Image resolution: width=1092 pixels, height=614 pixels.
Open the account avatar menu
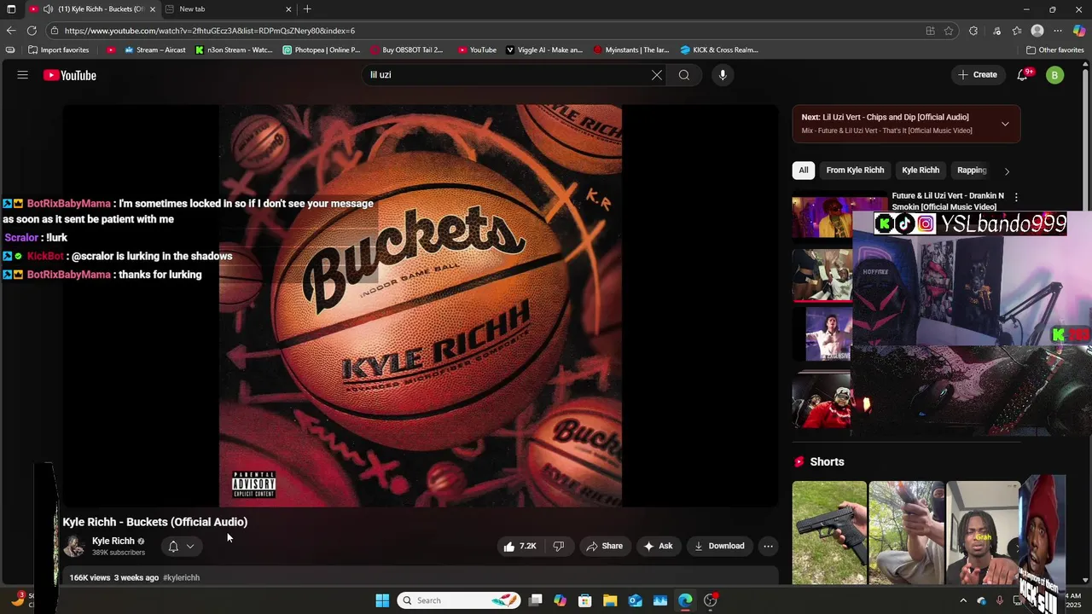(1055, 75)
